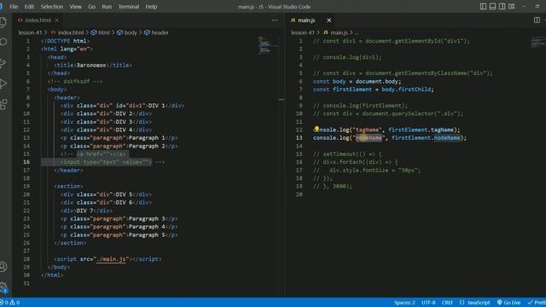Viewport: 546px width, 307px height.
Task: Toggle Secondary Side Bar layout icon
Action: click(x=502, y=6)
